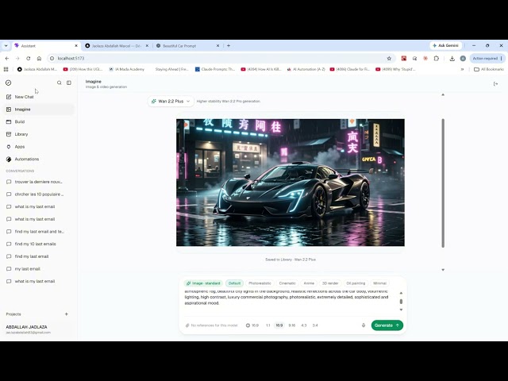The height and width of the screenshot is (381, 508).
Task: Click the results scrollbar up arrow
Action: point(443,94)
